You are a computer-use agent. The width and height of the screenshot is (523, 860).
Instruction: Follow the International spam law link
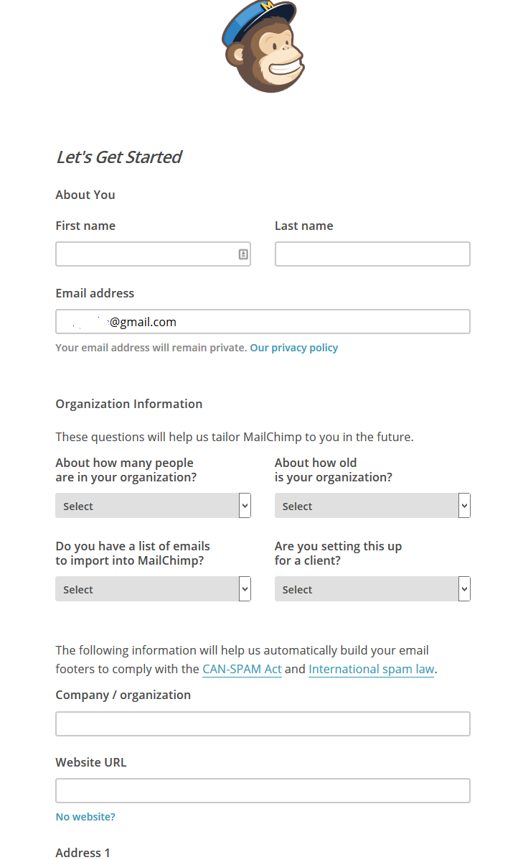[371, 669]
